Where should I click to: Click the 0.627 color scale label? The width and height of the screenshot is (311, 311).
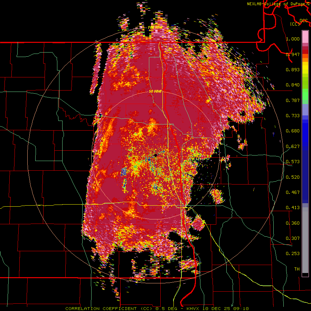click(293, 147)
